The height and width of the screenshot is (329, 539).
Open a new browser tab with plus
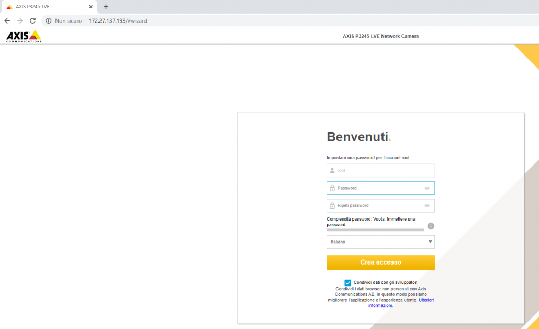point(106,7)
